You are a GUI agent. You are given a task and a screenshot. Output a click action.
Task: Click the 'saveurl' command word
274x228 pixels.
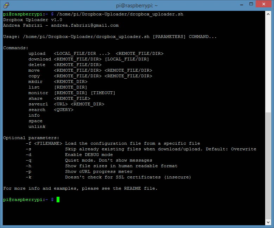[38, 104]
